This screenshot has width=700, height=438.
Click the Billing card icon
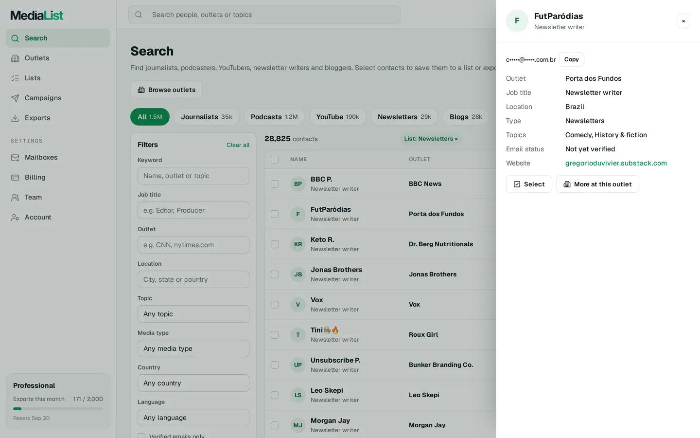click(15, 178)
